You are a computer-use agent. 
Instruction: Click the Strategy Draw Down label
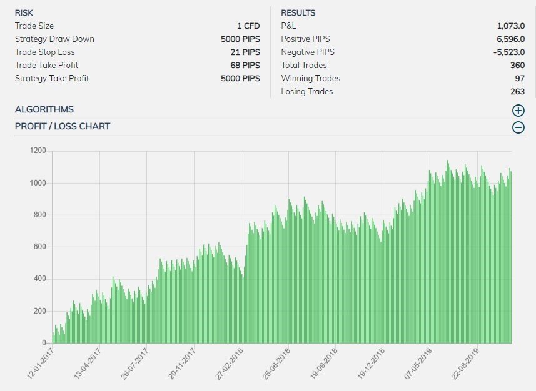click(54, 39)
